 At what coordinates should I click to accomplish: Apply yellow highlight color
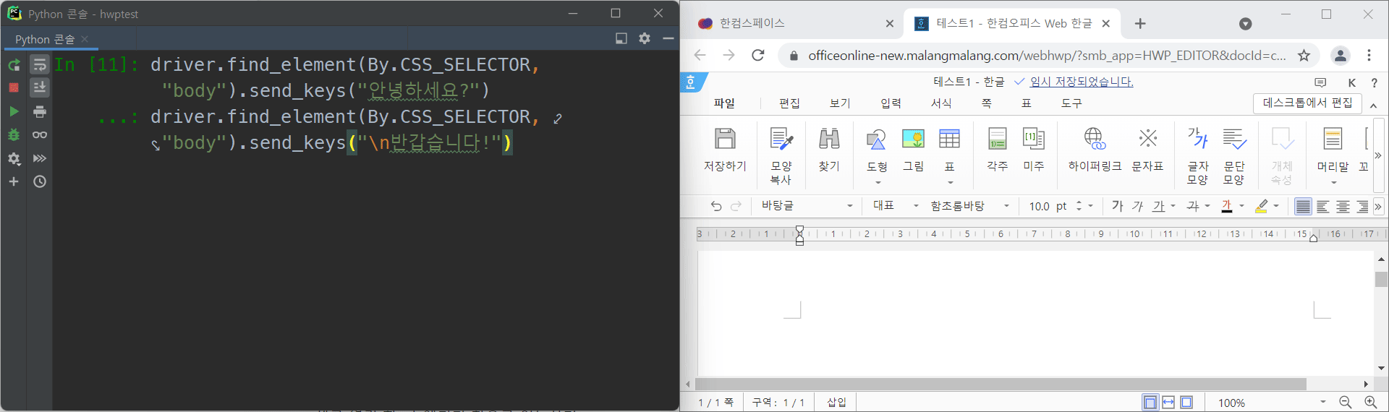point(1261,206)
